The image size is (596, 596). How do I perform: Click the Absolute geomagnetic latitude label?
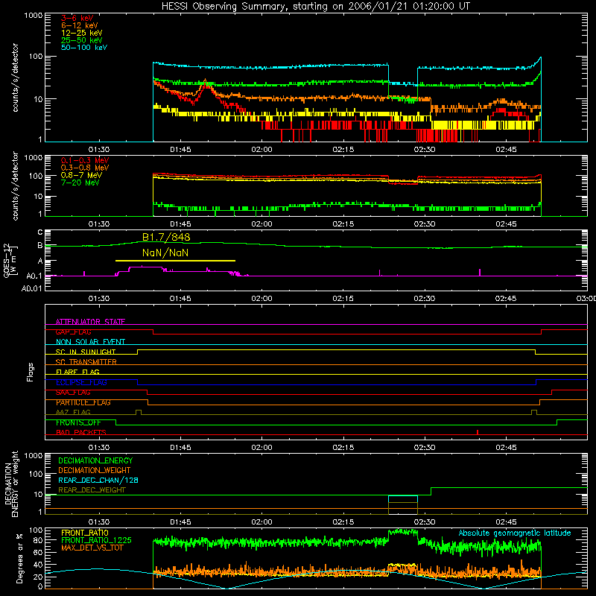coord(515,533)
